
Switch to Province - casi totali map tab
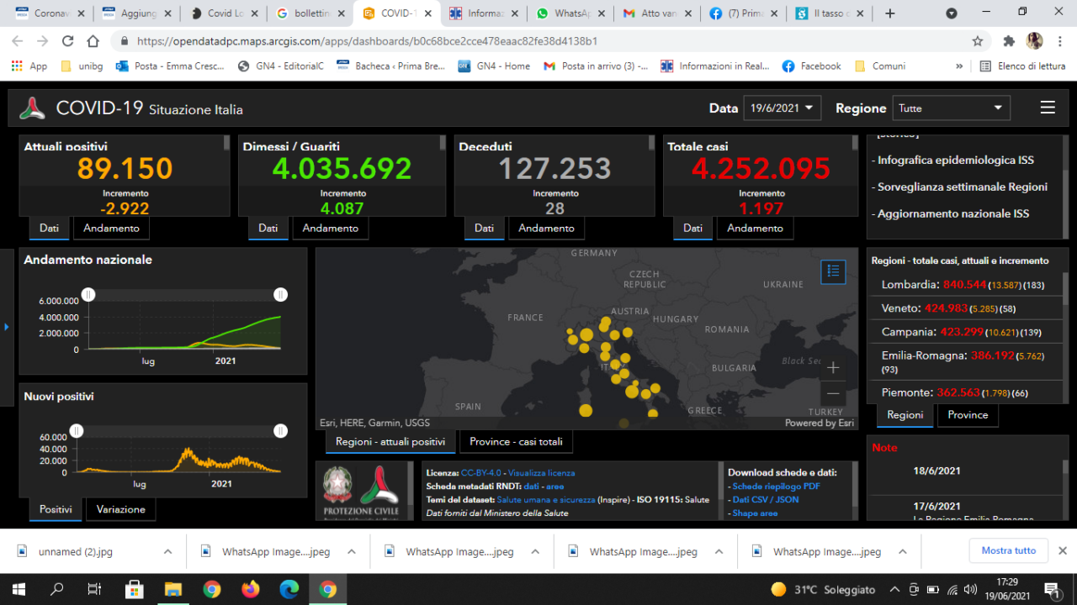click(x=517, y=441)
